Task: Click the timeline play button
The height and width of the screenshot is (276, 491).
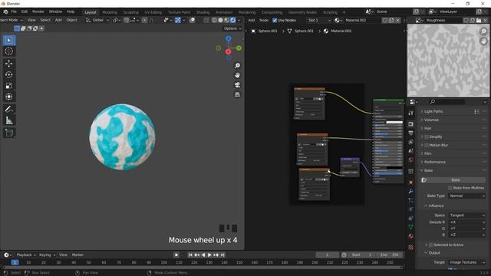Action: (209, 255)
